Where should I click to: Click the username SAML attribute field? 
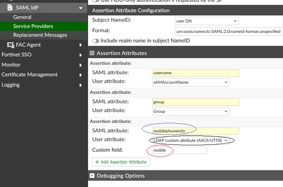click(196, 73)
